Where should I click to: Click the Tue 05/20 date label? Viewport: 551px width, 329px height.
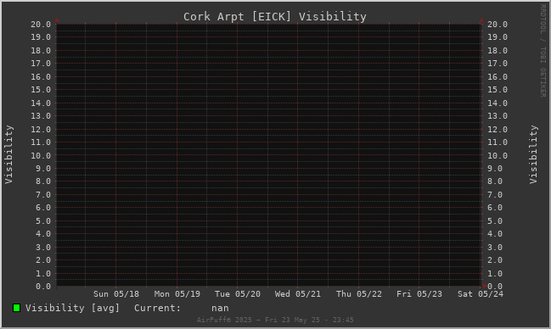pos(238,294)
